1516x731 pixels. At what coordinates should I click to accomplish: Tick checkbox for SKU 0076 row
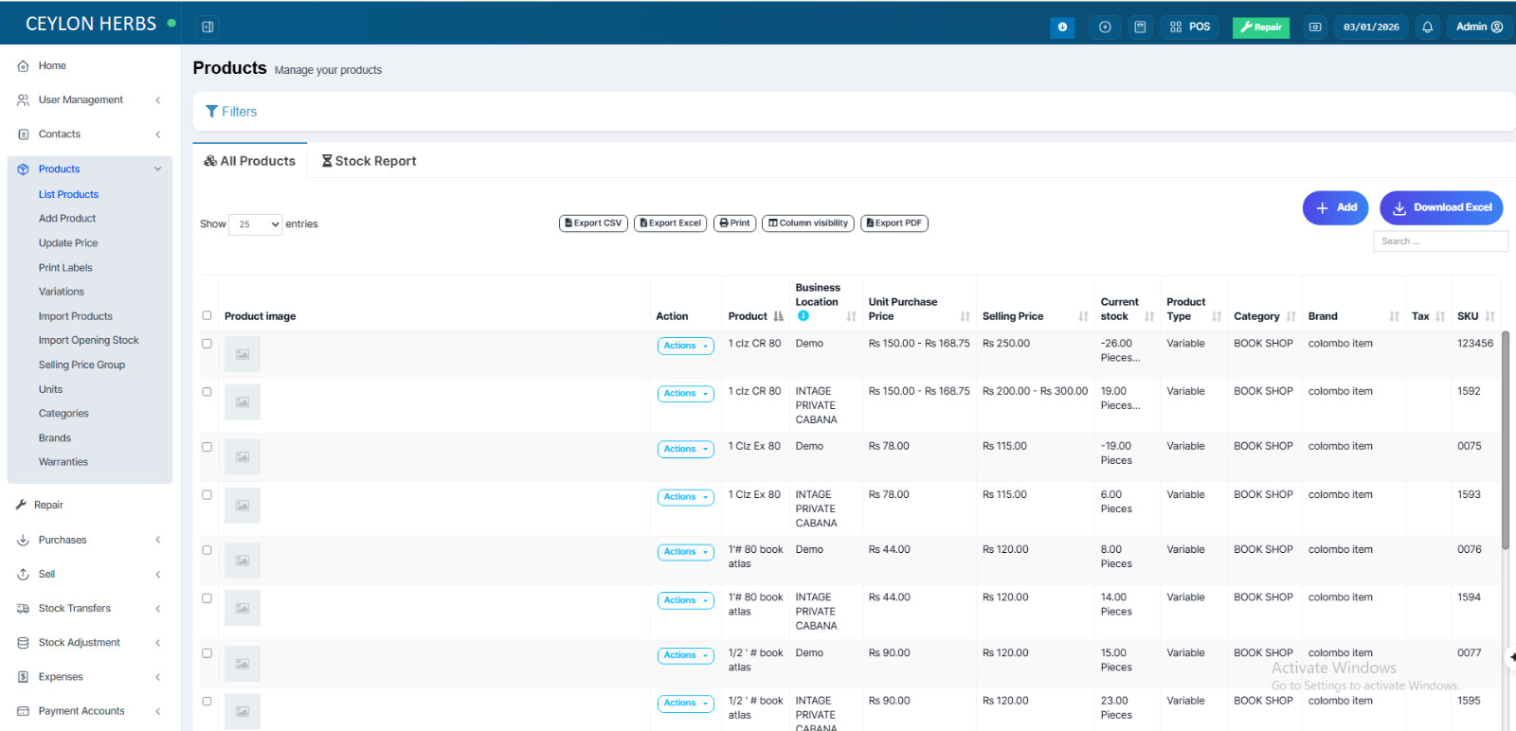[x=207, y=550]
